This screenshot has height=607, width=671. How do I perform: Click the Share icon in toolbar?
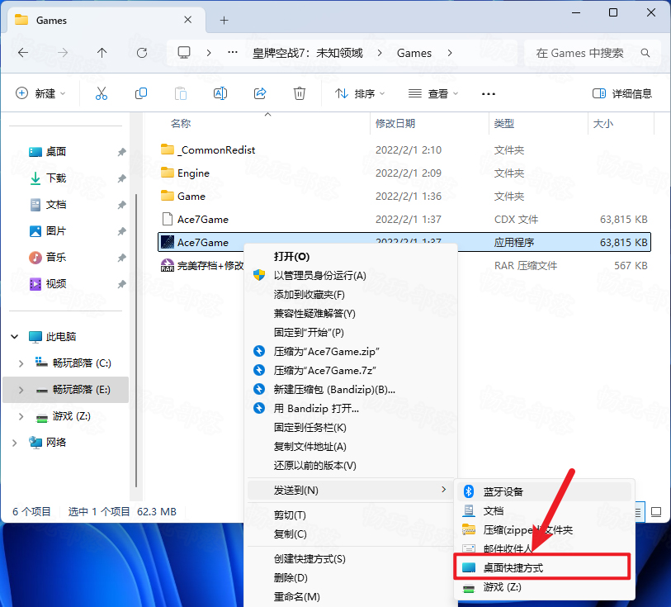(x=260, y=93)
